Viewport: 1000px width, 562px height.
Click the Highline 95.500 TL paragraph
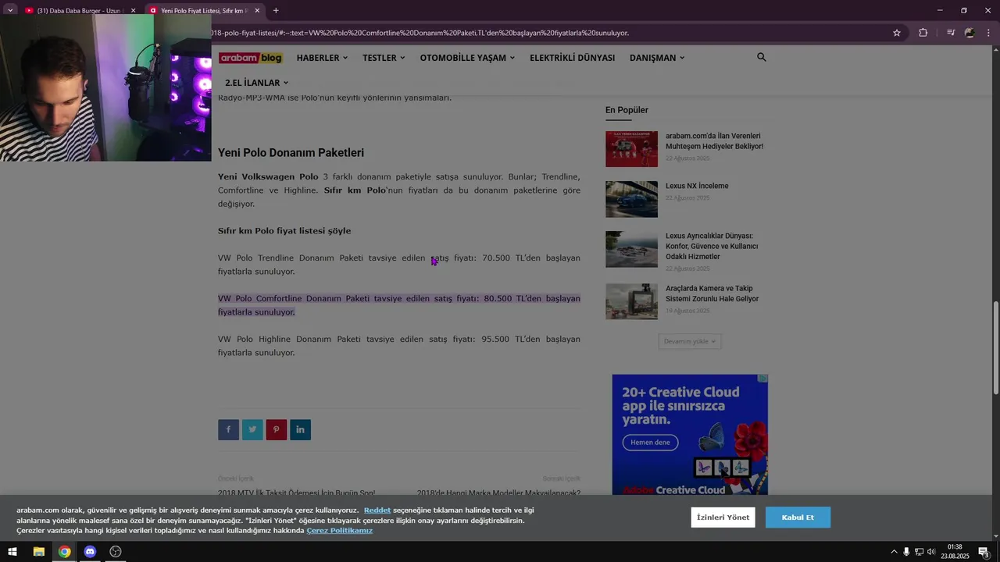click(x=399, y=346)
